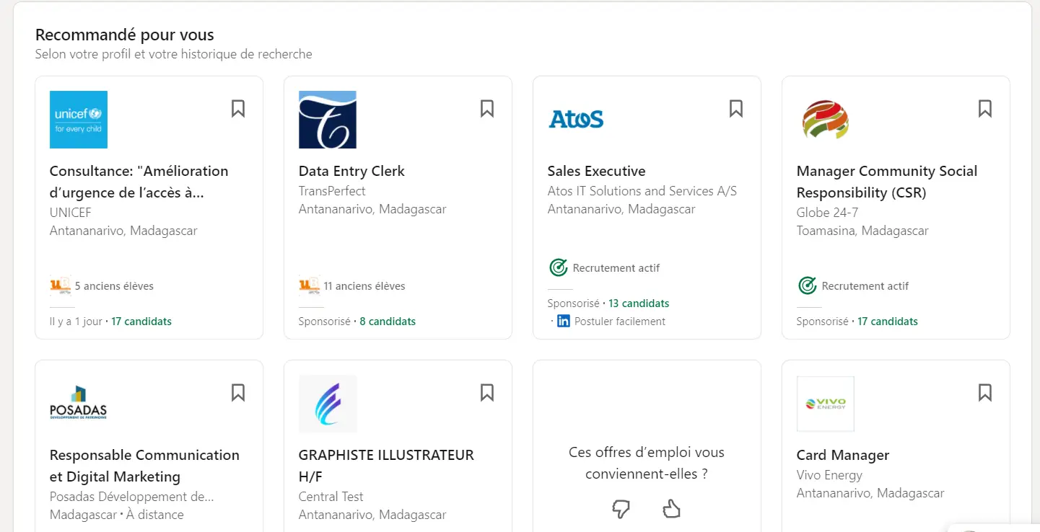The image size is (1040, 532).
Task: Open Responsable Communication et Digital Marketing title
Action: (144, 466)
